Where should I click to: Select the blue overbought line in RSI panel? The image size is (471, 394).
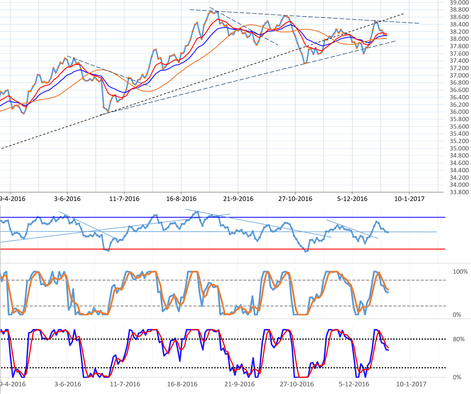(223, 217)
